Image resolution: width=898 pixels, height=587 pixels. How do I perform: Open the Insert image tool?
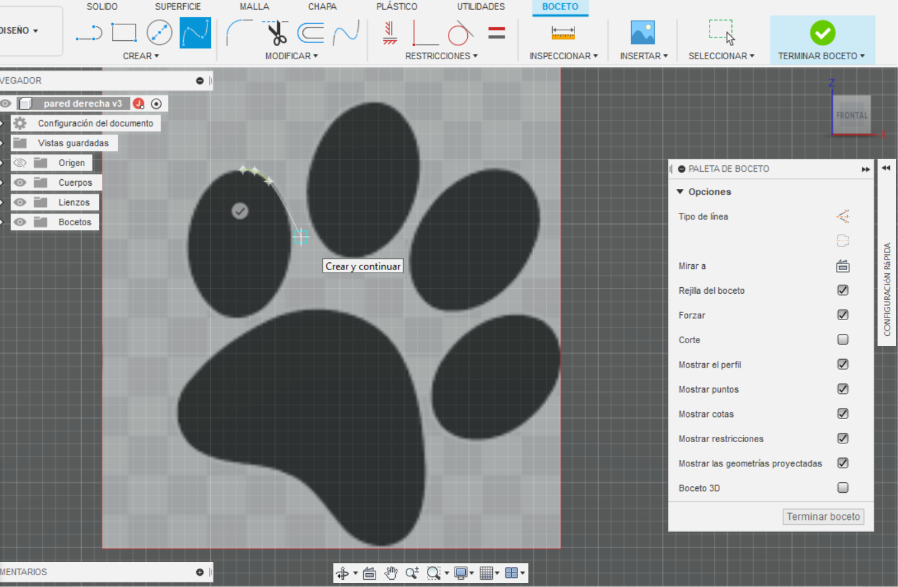642,32
